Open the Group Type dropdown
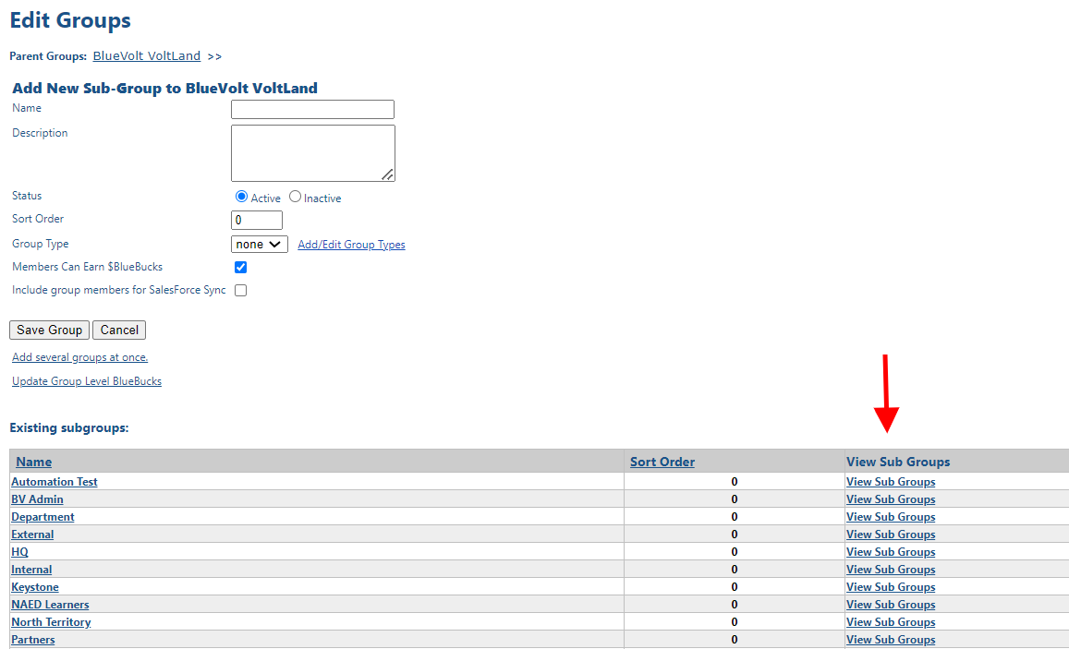The width and height of the screenshot is (1069, 649). [259, 244]
